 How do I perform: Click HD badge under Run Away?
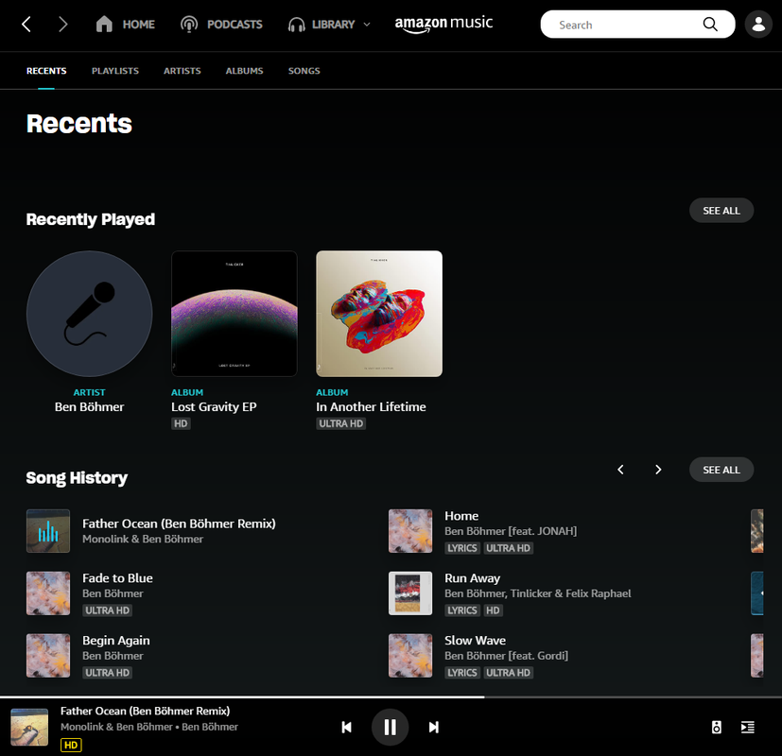493,610
